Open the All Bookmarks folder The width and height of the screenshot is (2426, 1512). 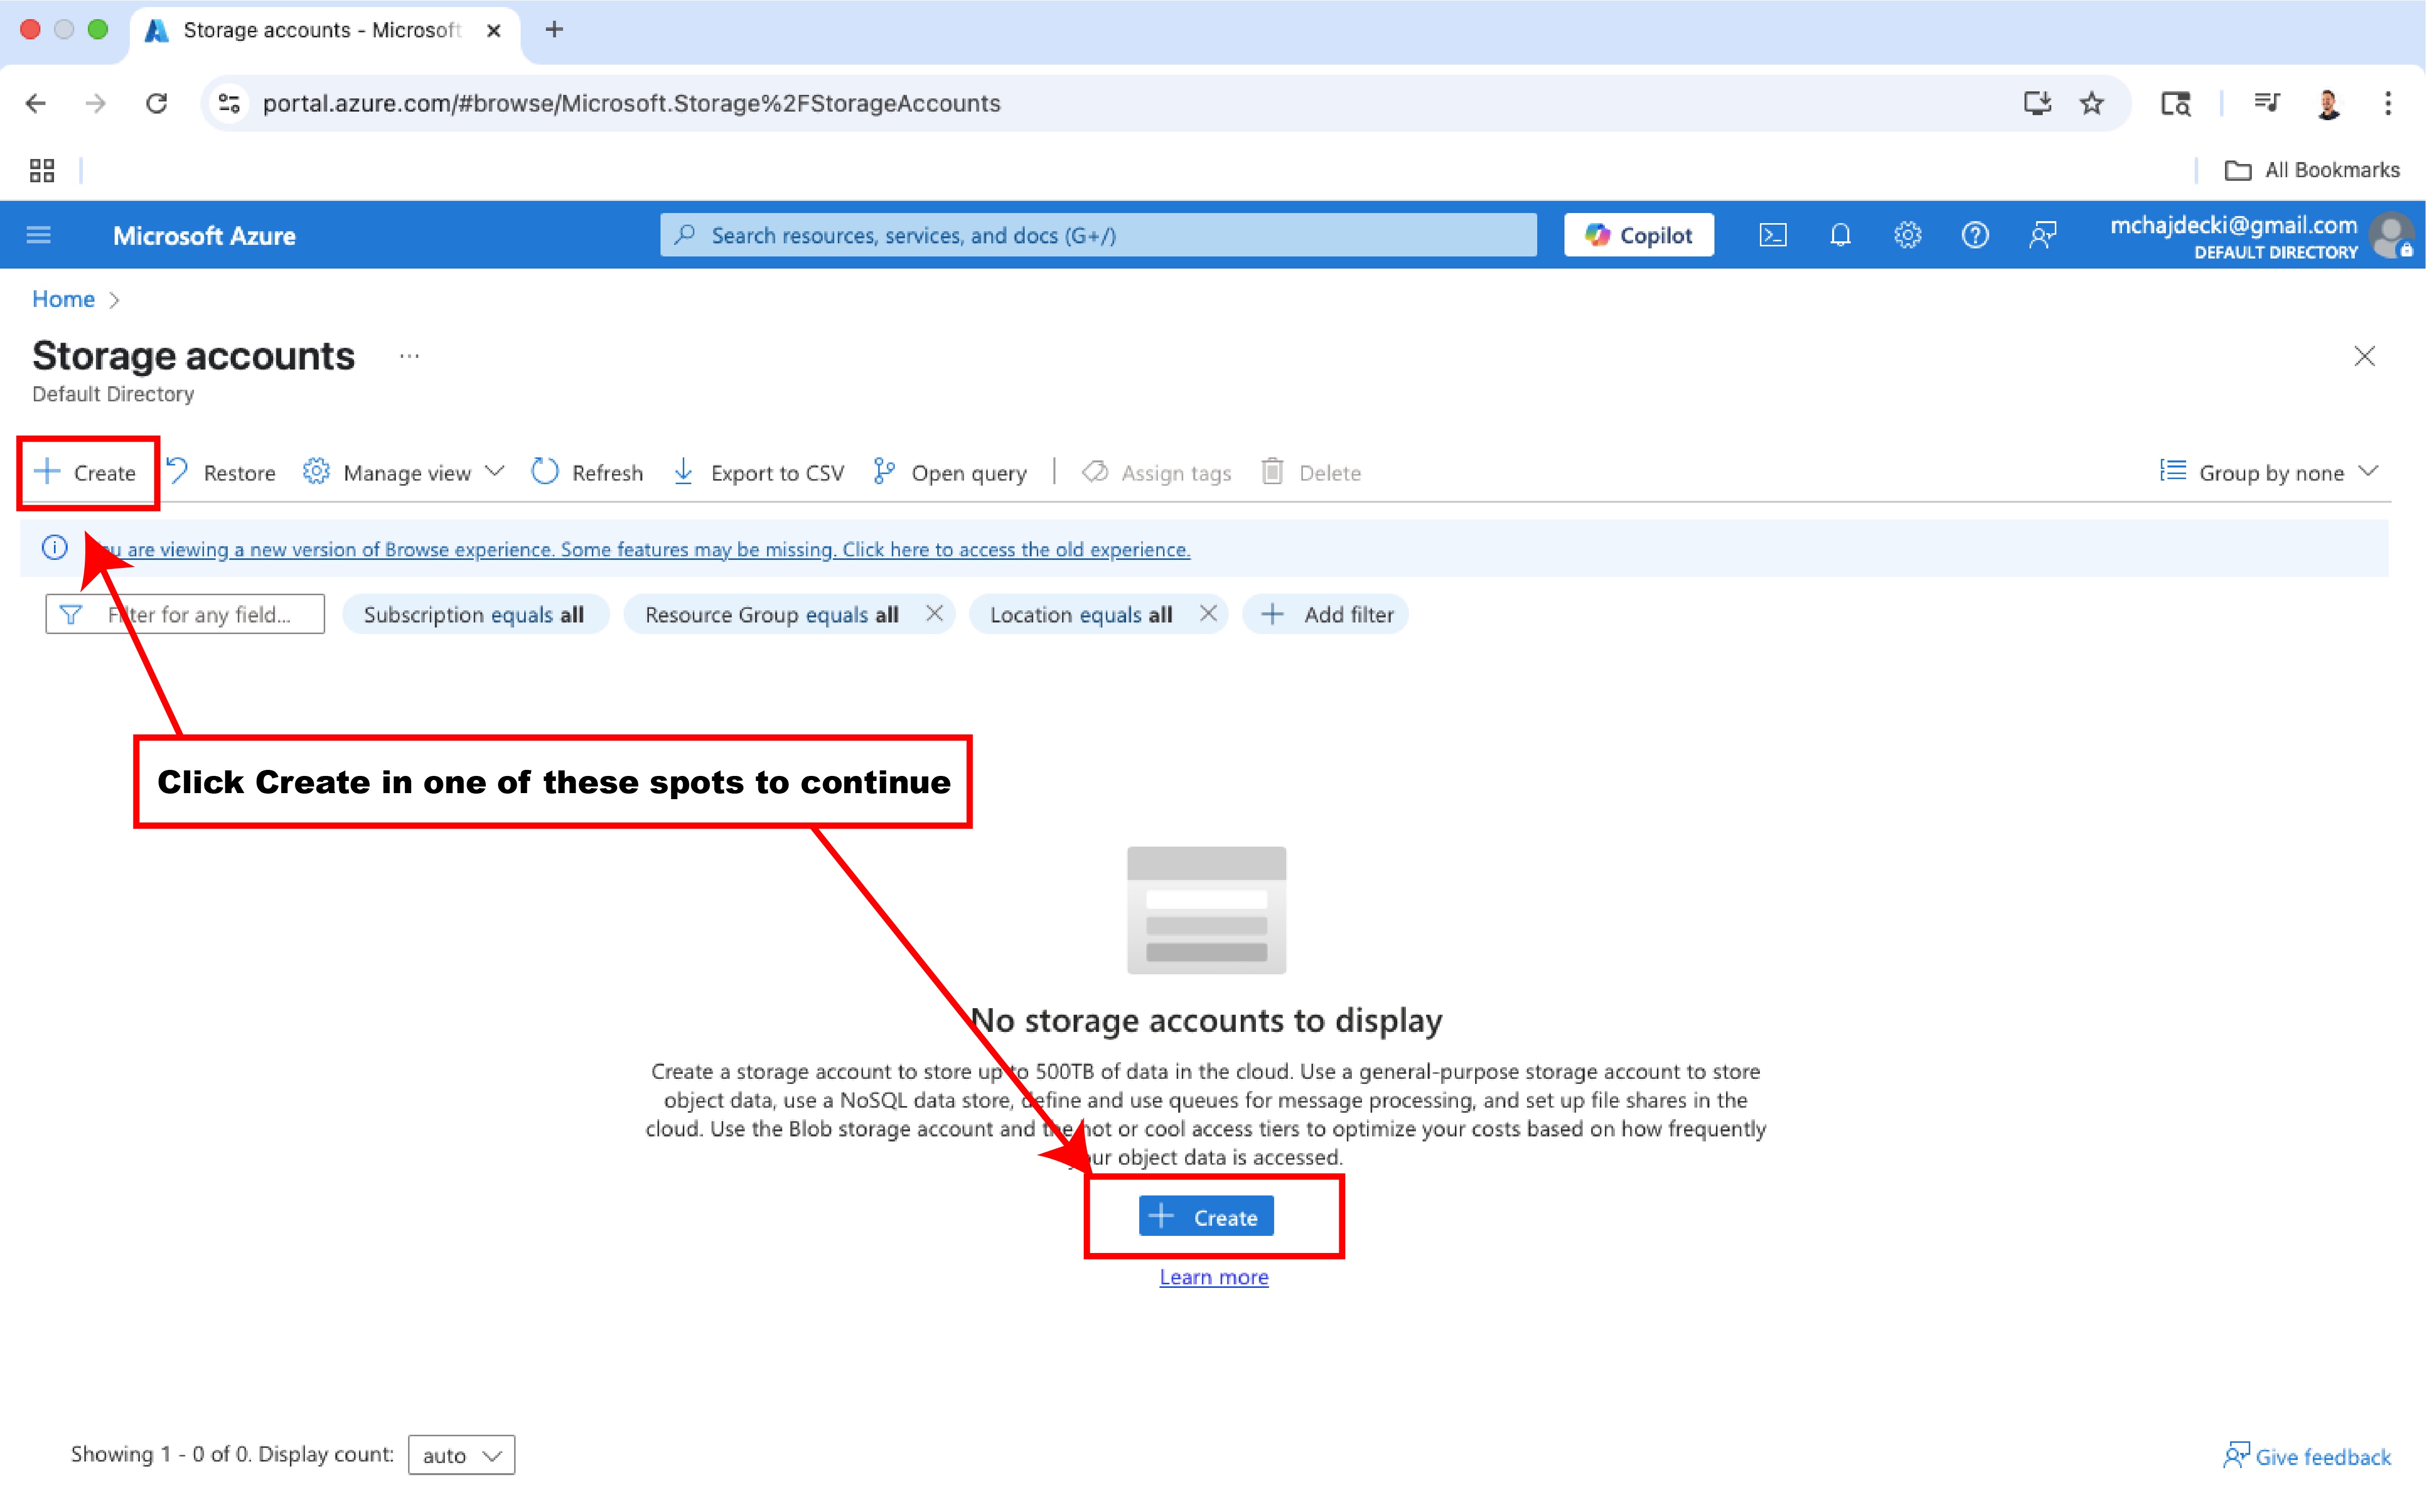(2312, 170)
